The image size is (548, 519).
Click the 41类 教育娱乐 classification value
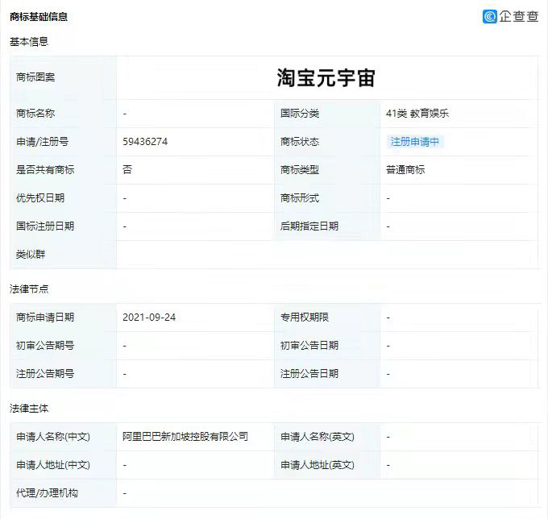[417, 114]
